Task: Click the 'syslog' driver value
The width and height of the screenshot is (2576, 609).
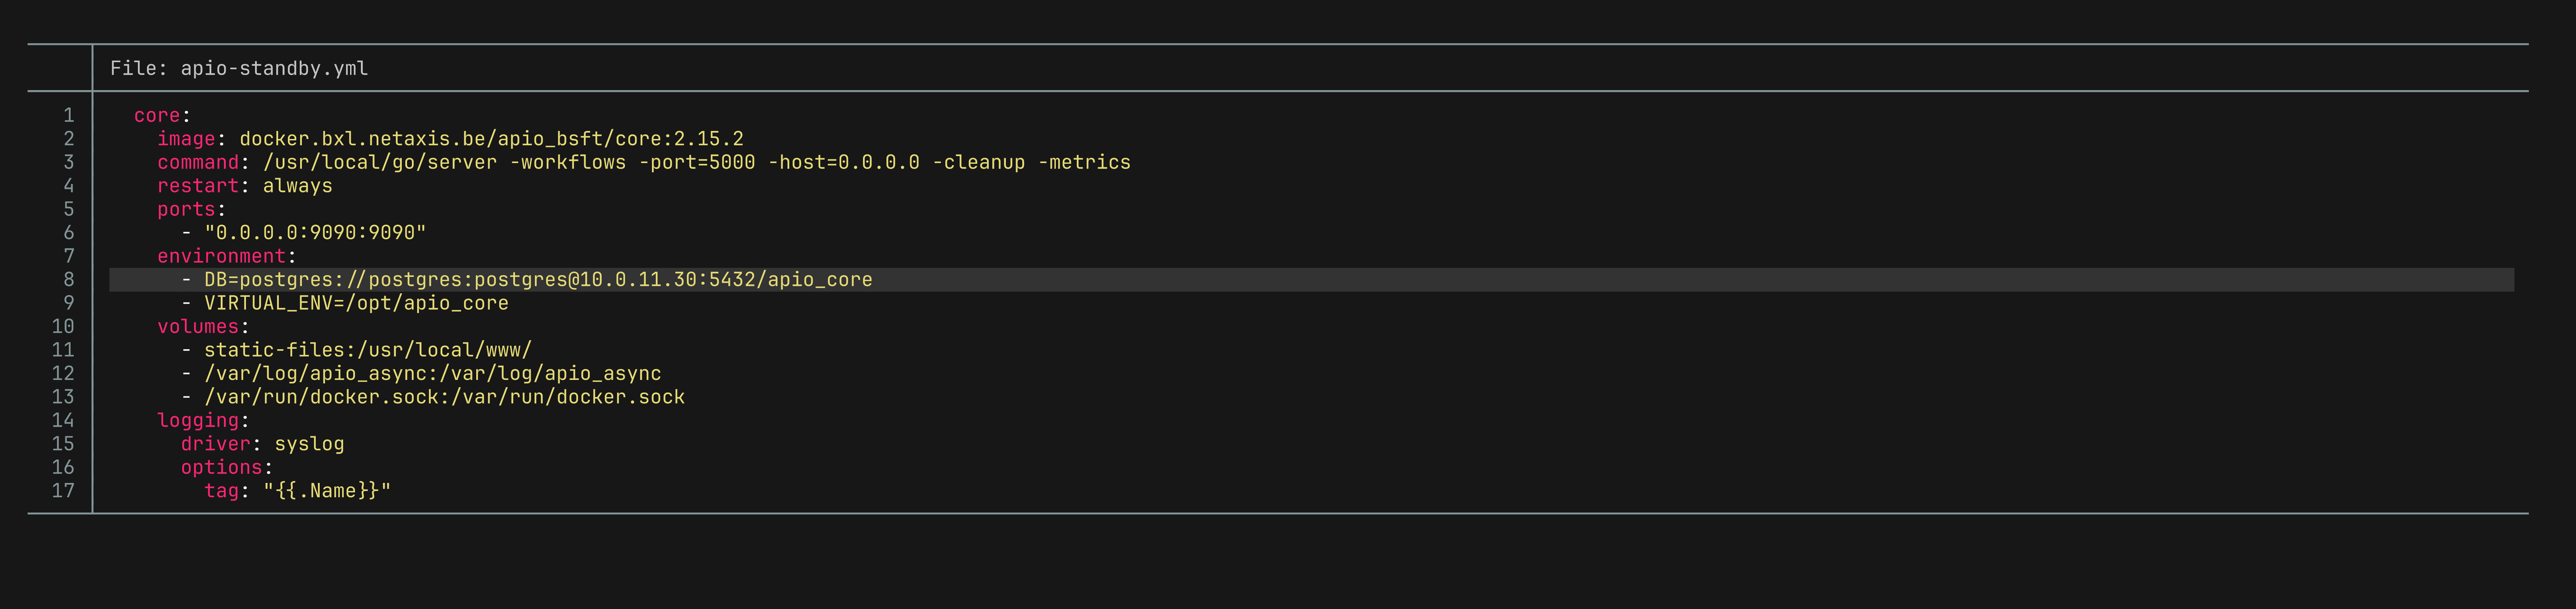Action: 309,444
